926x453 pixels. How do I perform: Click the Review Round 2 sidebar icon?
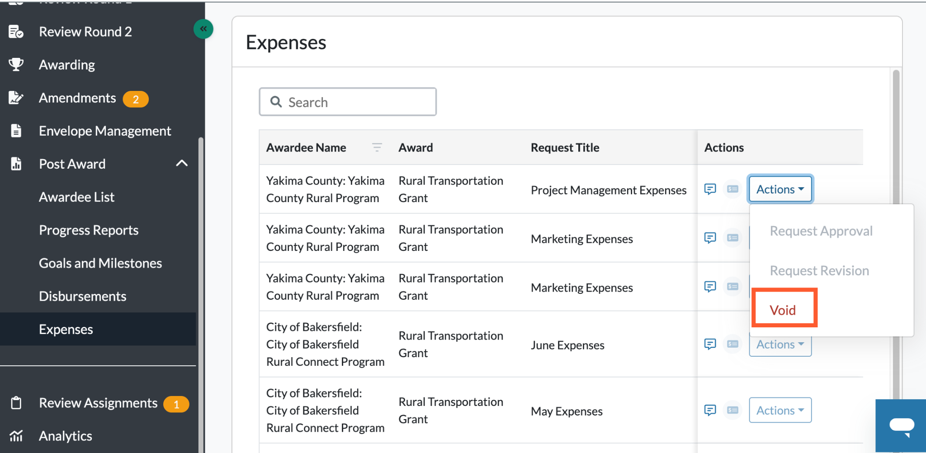pyautogui.click(x=16, y=32)
